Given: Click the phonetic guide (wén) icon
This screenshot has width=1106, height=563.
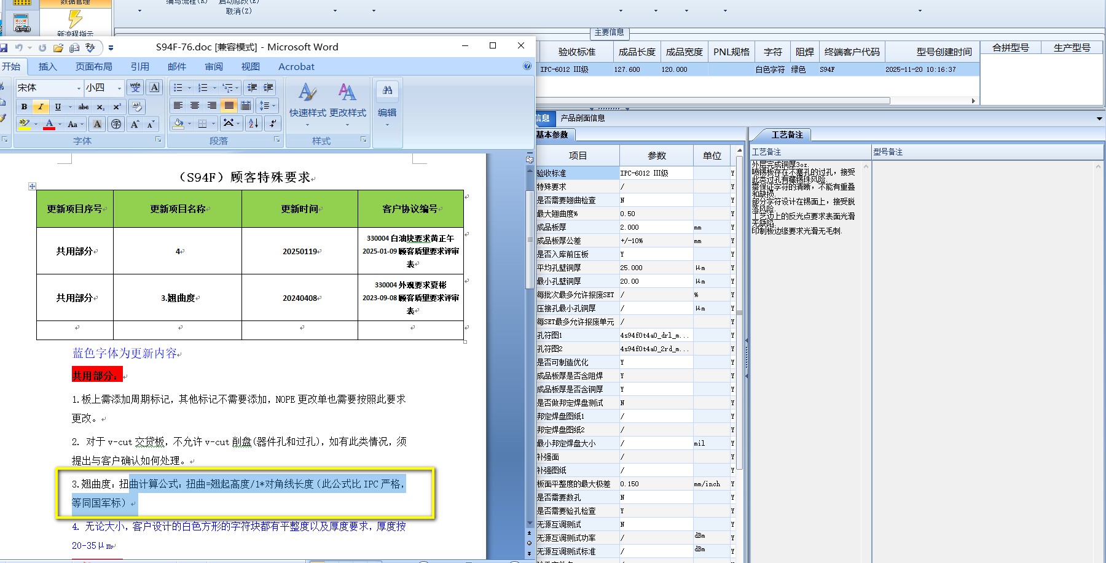Looking at the screenshot, I should pos(135,88).
